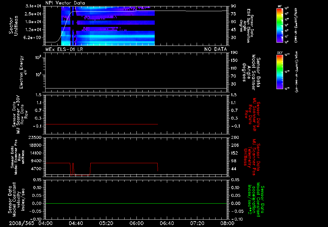Click the 9400 scanner position tick

point(36,161)
